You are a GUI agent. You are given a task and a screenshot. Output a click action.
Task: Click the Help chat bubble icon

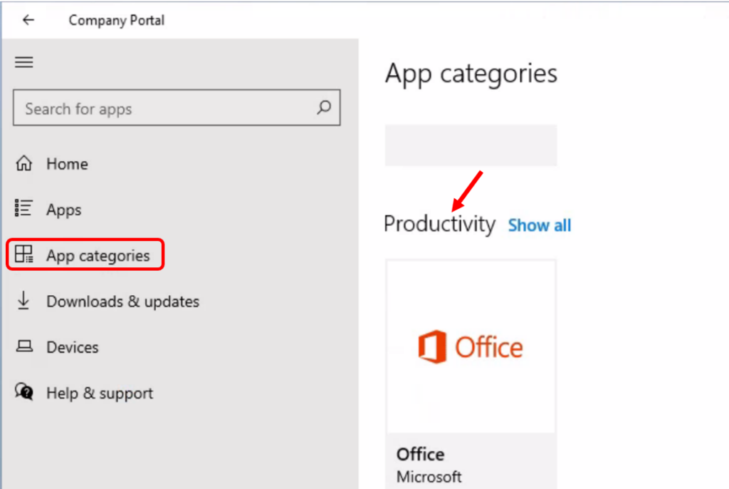pyautogui.click(x=23, y=391)
